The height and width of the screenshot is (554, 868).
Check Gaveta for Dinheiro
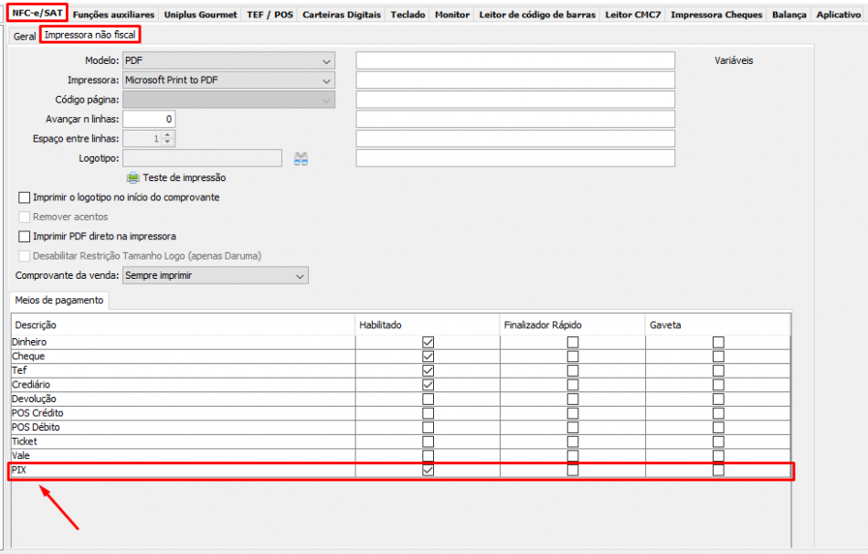[x=718, y=343]
